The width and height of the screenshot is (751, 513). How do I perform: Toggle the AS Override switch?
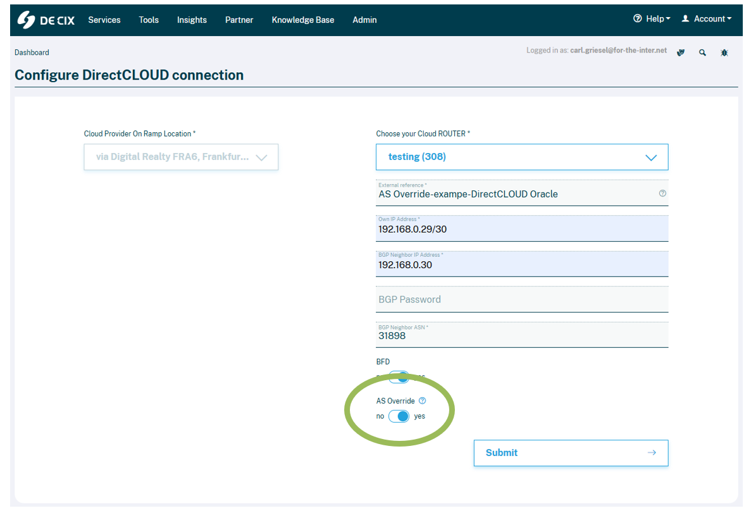[x=399, y=416]
